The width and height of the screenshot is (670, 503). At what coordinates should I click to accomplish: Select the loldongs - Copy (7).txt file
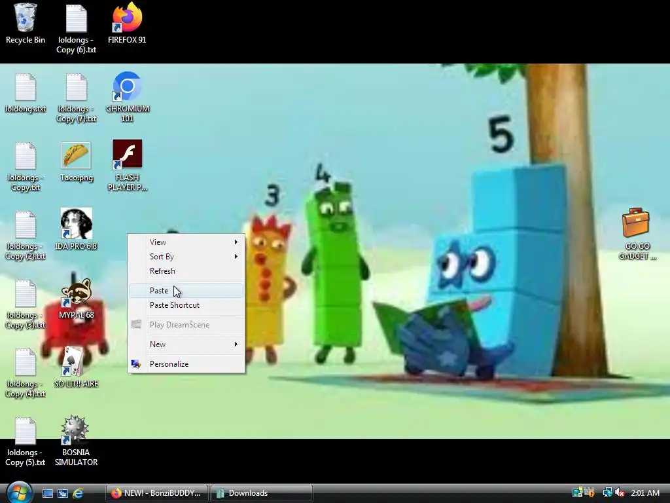pos(76,98)
